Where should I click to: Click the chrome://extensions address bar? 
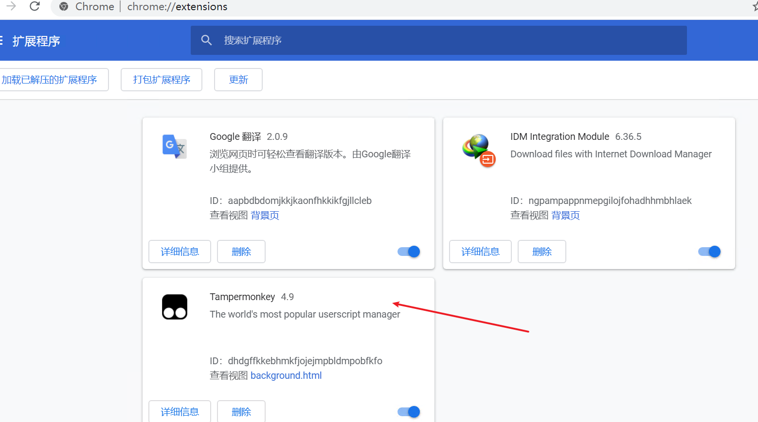177,7
